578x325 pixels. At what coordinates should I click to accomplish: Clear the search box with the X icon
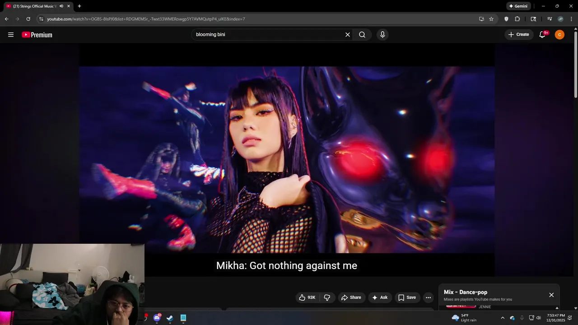(x=348, y=35)
